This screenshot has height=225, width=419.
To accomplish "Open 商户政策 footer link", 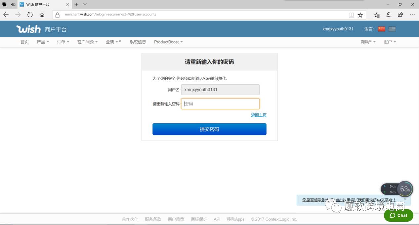I will [176, 219].
